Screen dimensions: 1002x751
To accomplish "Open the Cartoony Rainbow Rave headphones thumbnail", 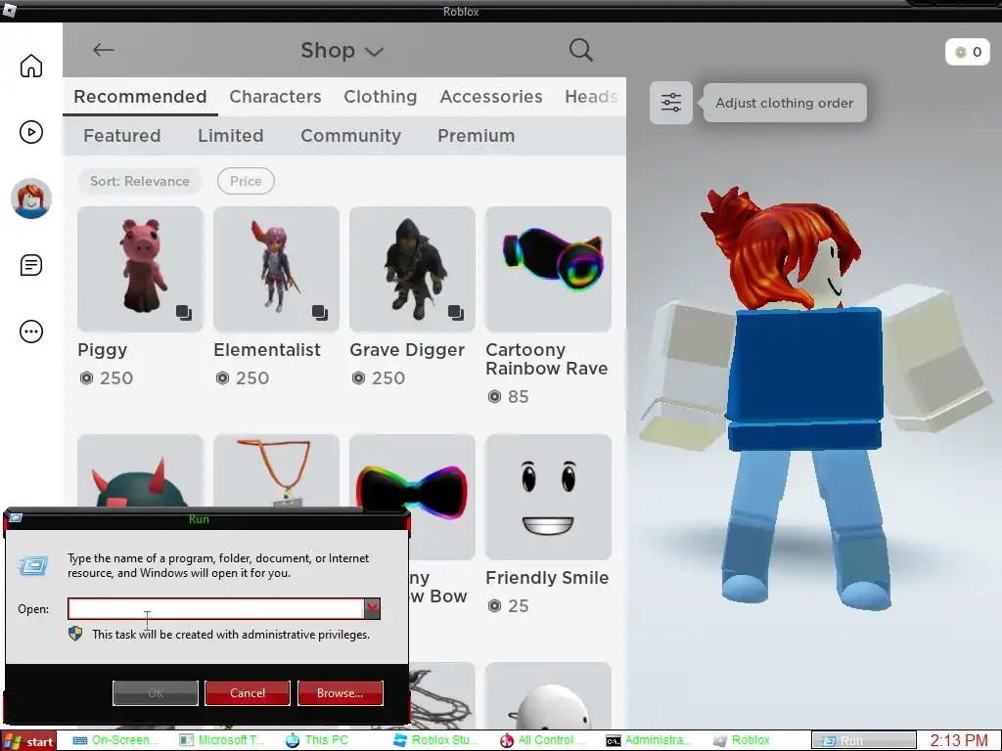I will [548, 269].
